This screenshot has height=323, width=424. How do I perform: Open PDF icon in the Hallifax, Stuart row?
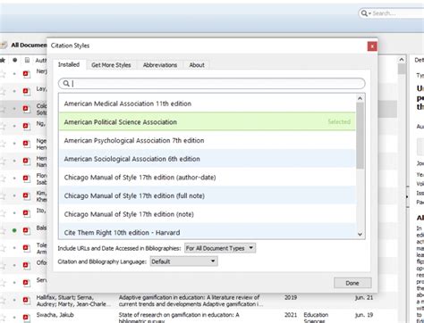click(26, 300)
